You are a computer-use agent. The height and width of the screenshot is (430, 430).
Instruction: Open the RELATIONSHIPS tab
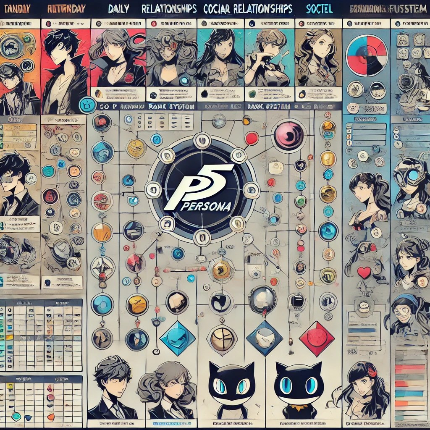click(169, 9)
